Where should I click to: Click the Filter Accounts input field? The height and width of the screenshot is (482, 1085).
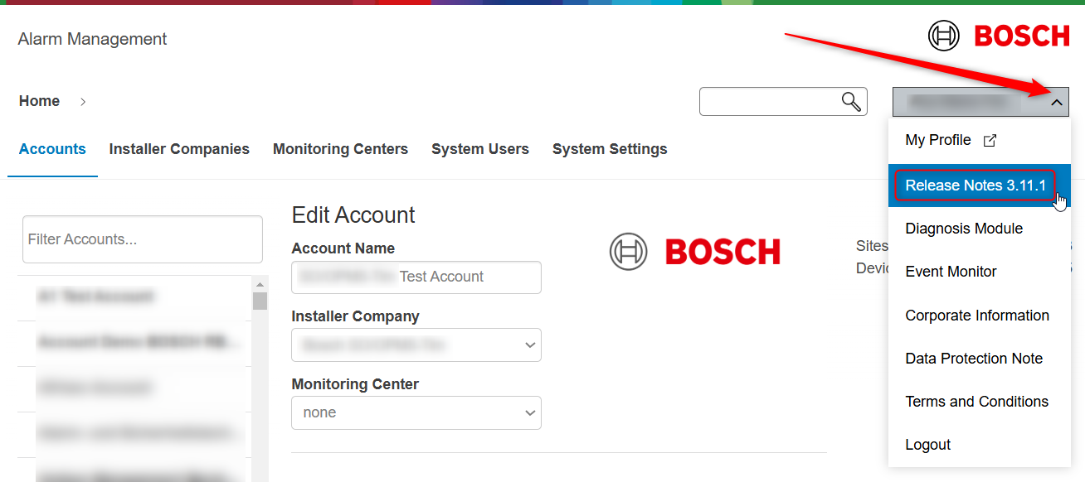(x=142, y=239)
